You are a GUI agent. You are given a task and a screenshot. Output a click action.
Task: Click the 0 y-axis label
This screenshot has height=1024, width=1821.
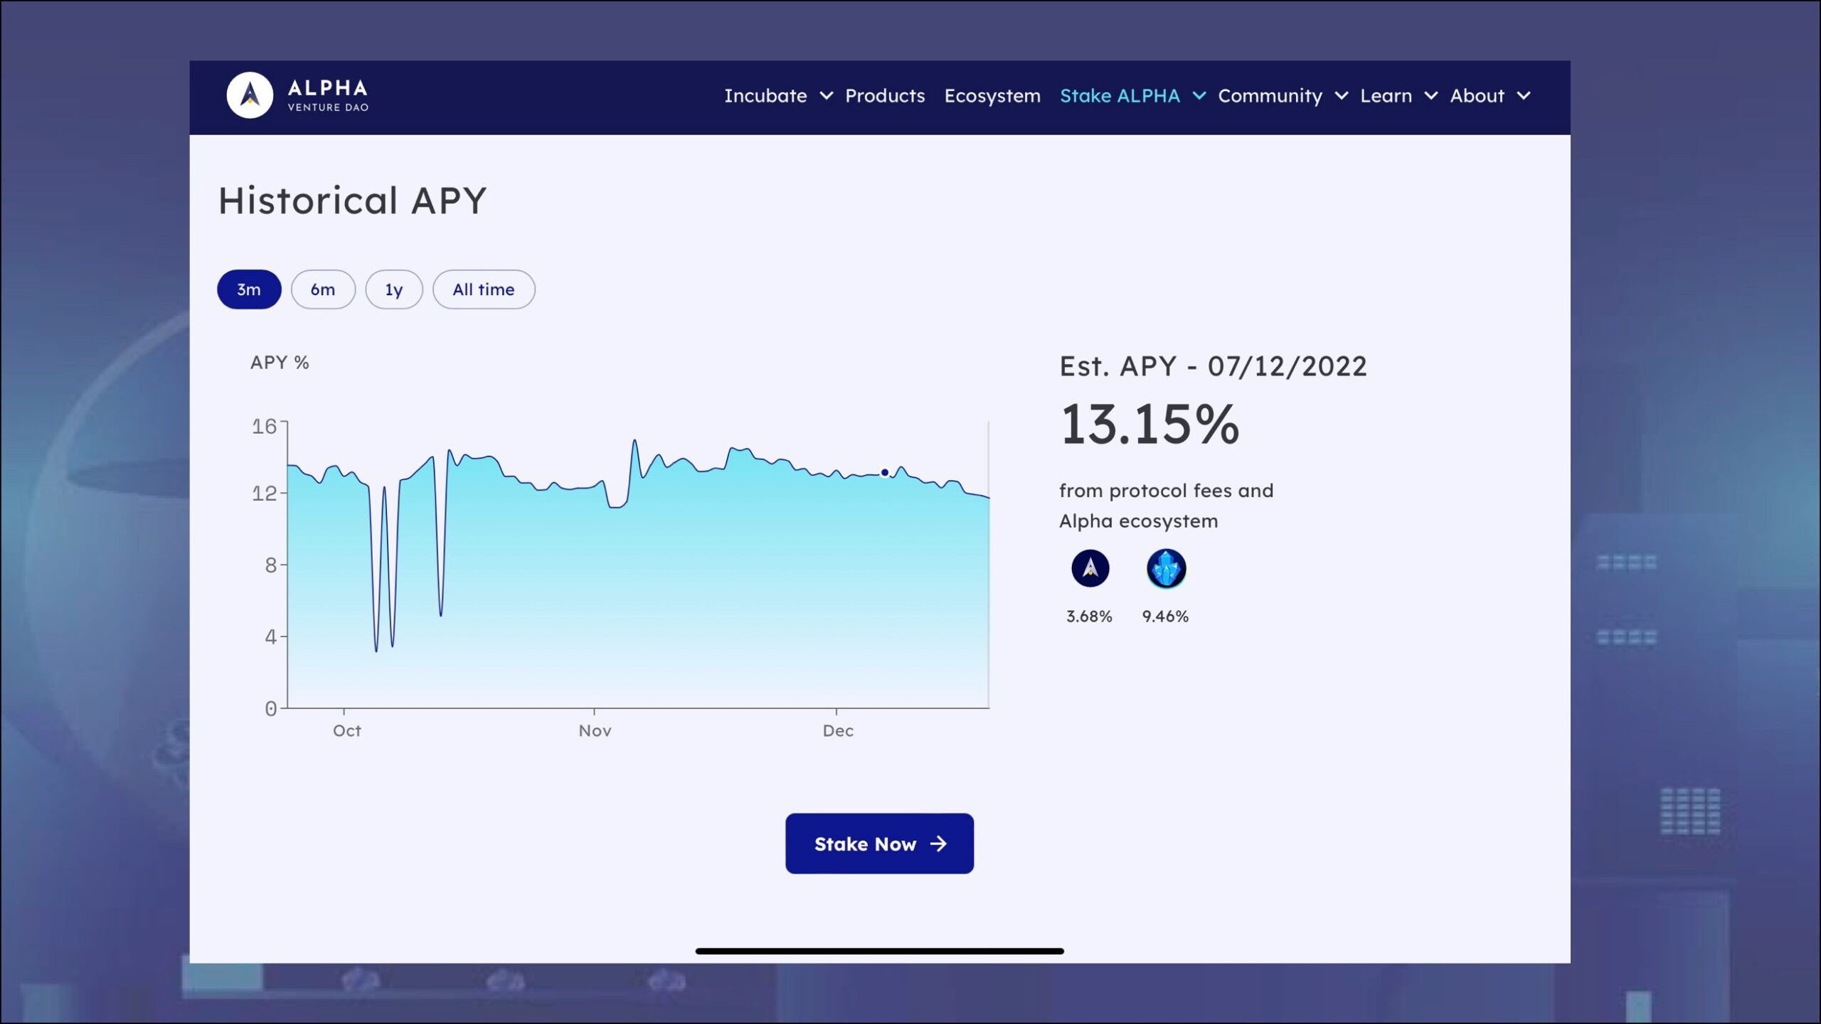point(271,709)
